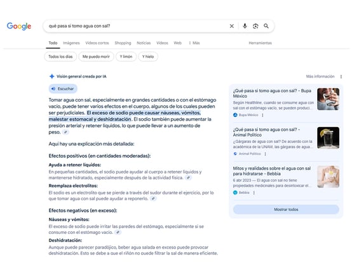Switch to the Imágenes tab

point(71,43)
